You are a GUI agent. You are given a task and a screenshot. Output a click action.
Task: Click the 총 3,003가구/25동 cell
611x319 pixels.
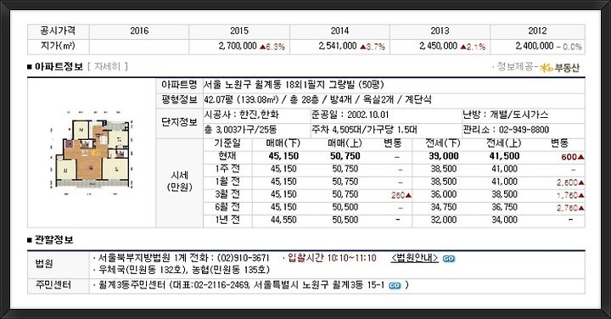pyautogui.click(x=240, y=130)
